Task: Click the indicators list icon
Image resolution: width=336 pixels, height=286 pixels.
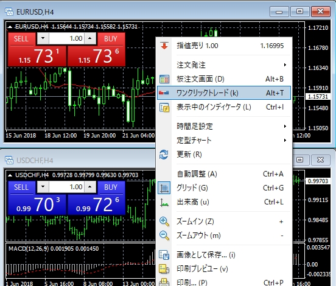Action: click(x=164, y=107)
